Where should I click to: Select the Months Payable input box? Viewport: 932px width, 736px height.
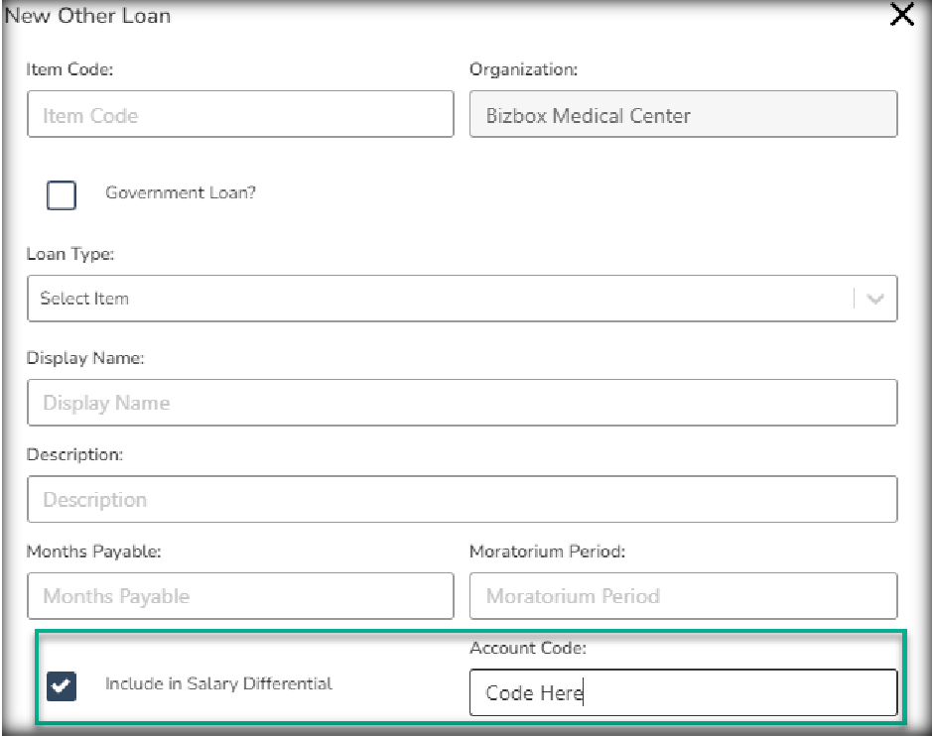240,596
